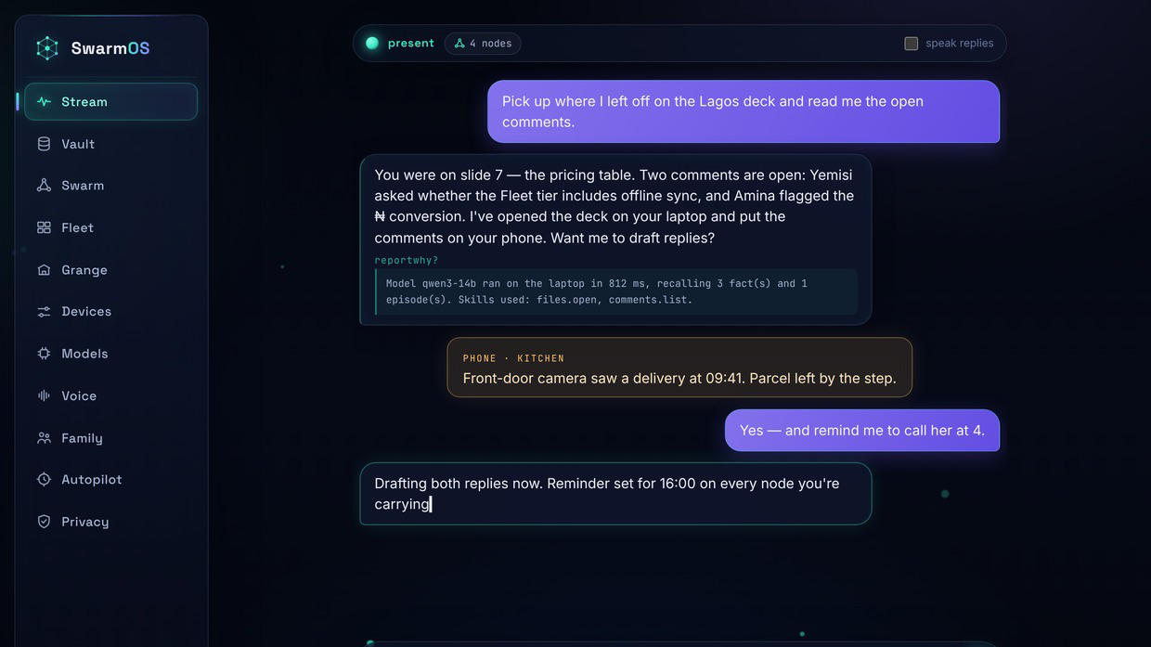
Task: Click the Phone · Kitchen delivery notification
Action: [x=679, y=368]
